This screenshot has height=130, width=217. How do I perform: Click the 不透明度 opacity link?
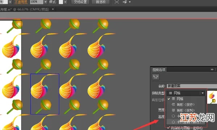(x=21, y=2)
